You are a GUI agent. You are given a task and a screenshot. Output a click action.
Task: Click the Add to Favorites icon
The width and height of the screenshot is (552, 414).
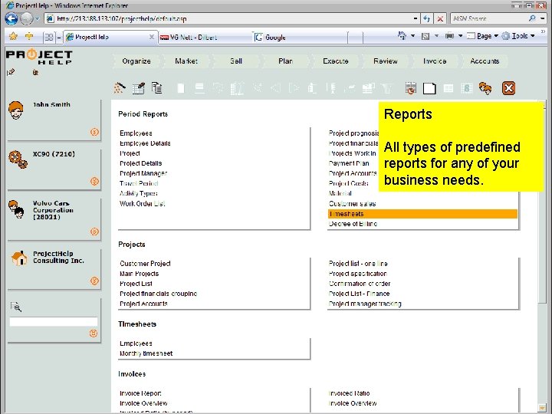(x=29, y=36)
